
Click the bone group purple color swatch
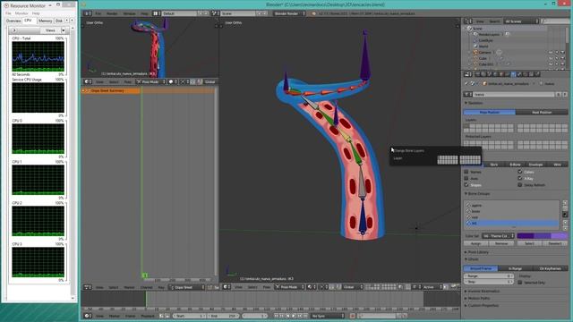[x=543, y=236]
